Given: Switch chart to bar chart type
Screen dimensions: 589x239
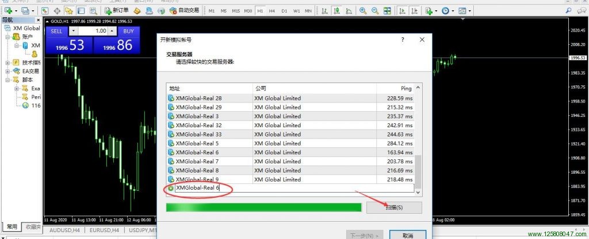Looking at the screenshot, I should (324, 11).
